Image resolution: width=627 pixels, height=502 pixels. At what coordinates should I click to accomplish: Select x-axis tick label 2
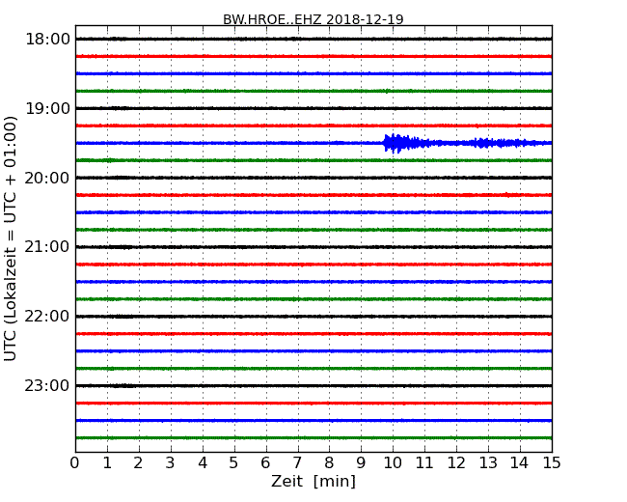coord(138,463)
